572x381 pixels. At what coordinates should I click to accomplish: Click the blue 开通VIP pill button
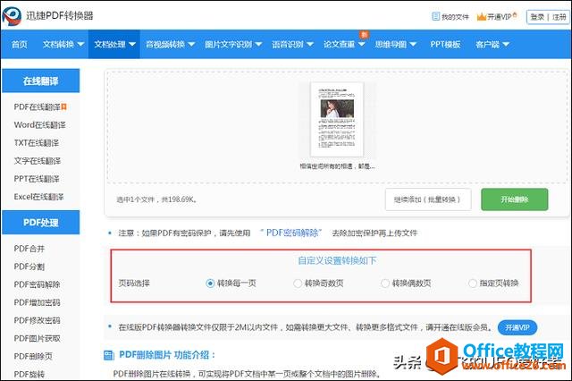point(517,327)
